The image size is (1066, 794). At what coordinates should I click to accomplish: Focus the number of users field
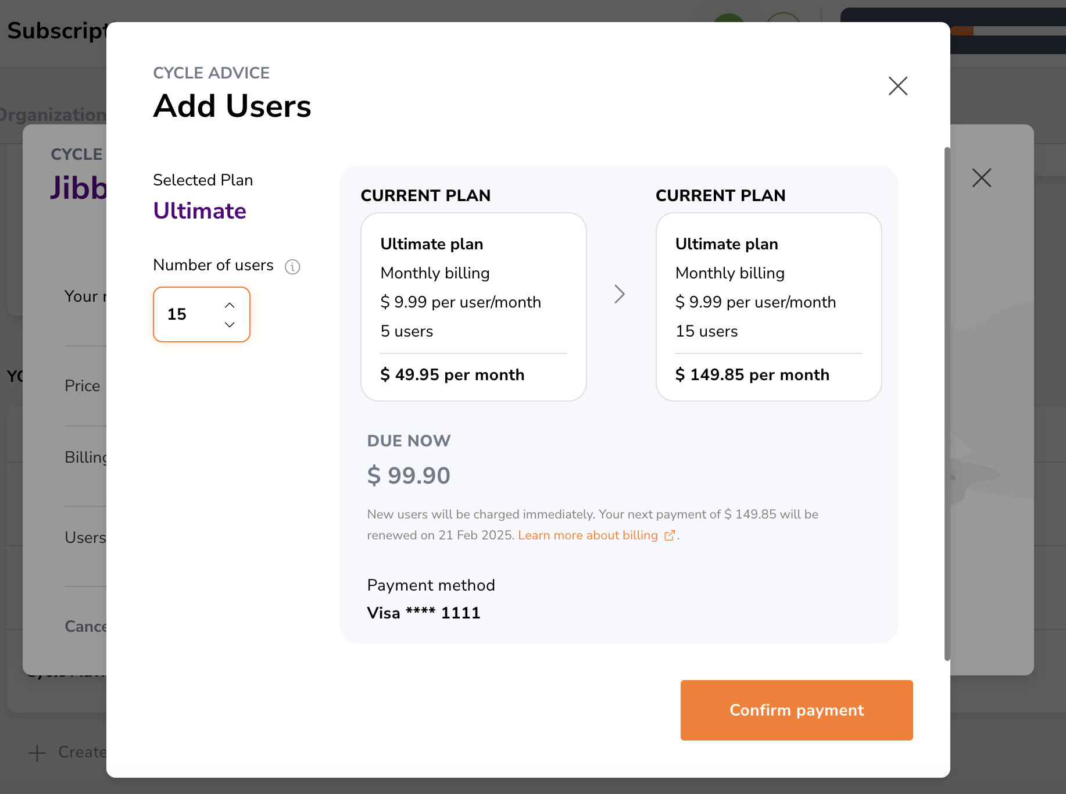[202, 314]
